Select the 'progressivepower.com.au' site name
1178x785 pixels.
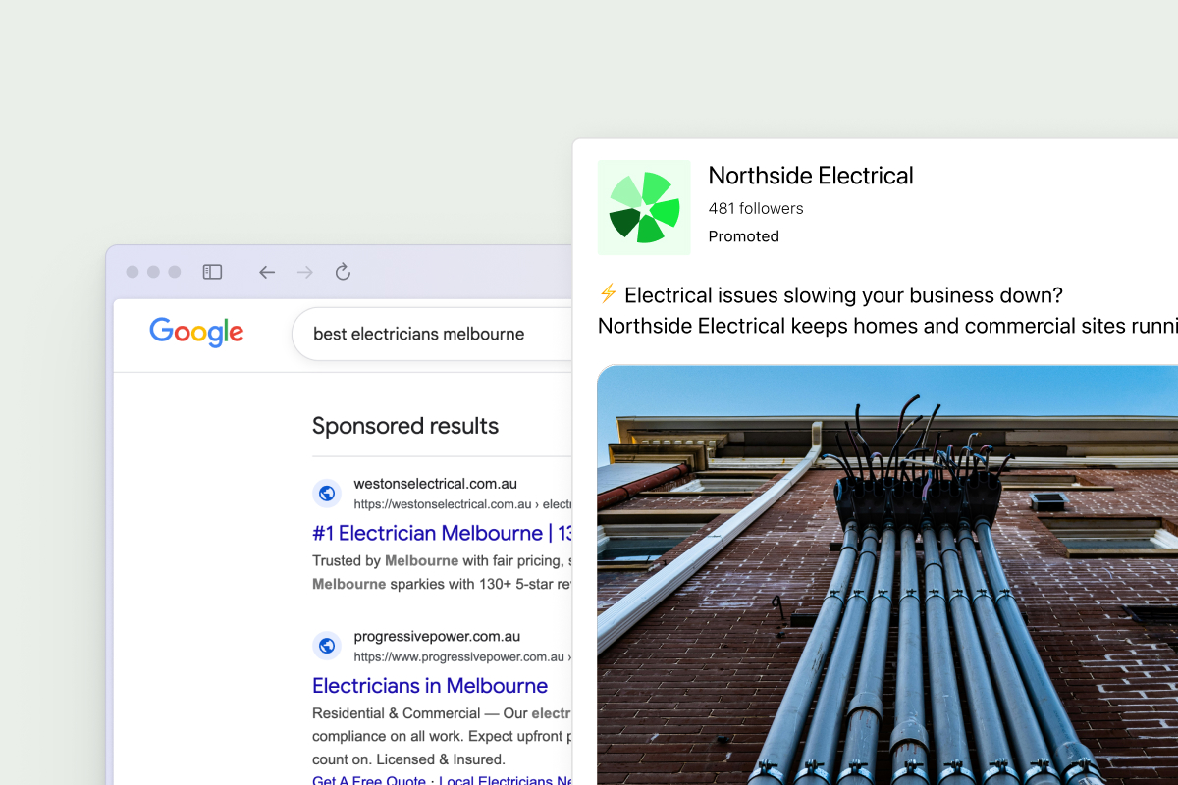pyautogui.click(x=437, y=636)
